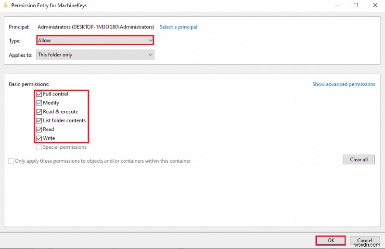Click the Principal label
This screenshot has width=385, height=249.
[x=19, y=27]
